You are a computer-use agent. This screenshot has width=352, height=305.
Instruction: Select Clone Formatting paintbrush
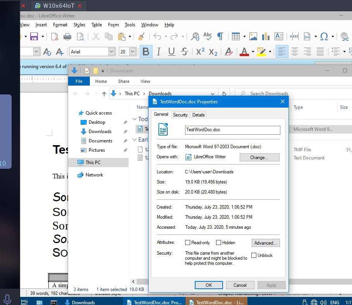coord(141,36)
